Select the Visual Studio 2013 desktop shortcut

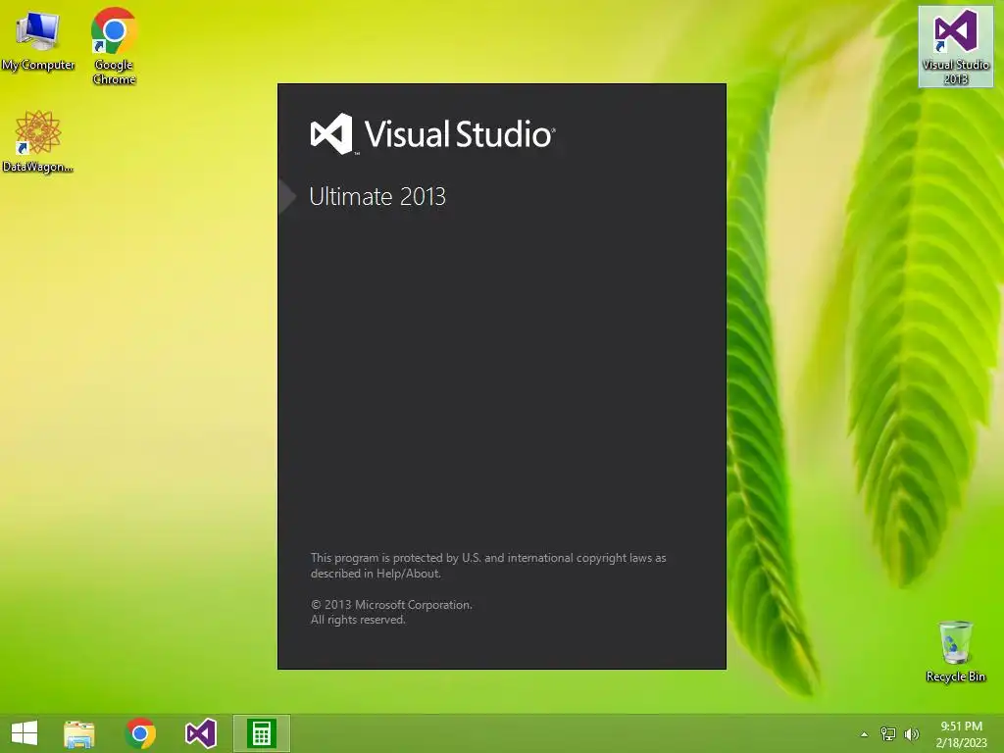[x=955, y=46]
